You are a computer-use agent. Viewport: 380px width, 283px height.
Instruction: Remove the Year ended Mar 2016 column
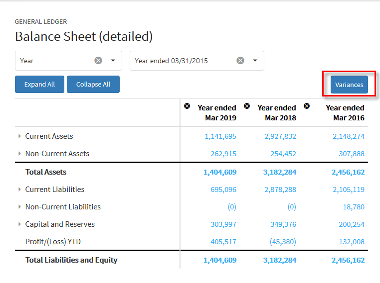tap(307, 106)
